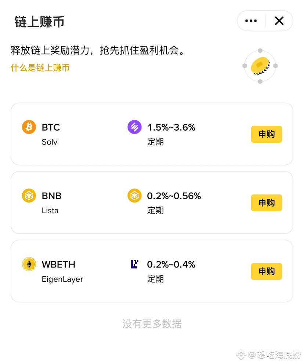304x364 pixels.
Task: Click the purple Solv protocol icon
Action: (x=134, y=127)
